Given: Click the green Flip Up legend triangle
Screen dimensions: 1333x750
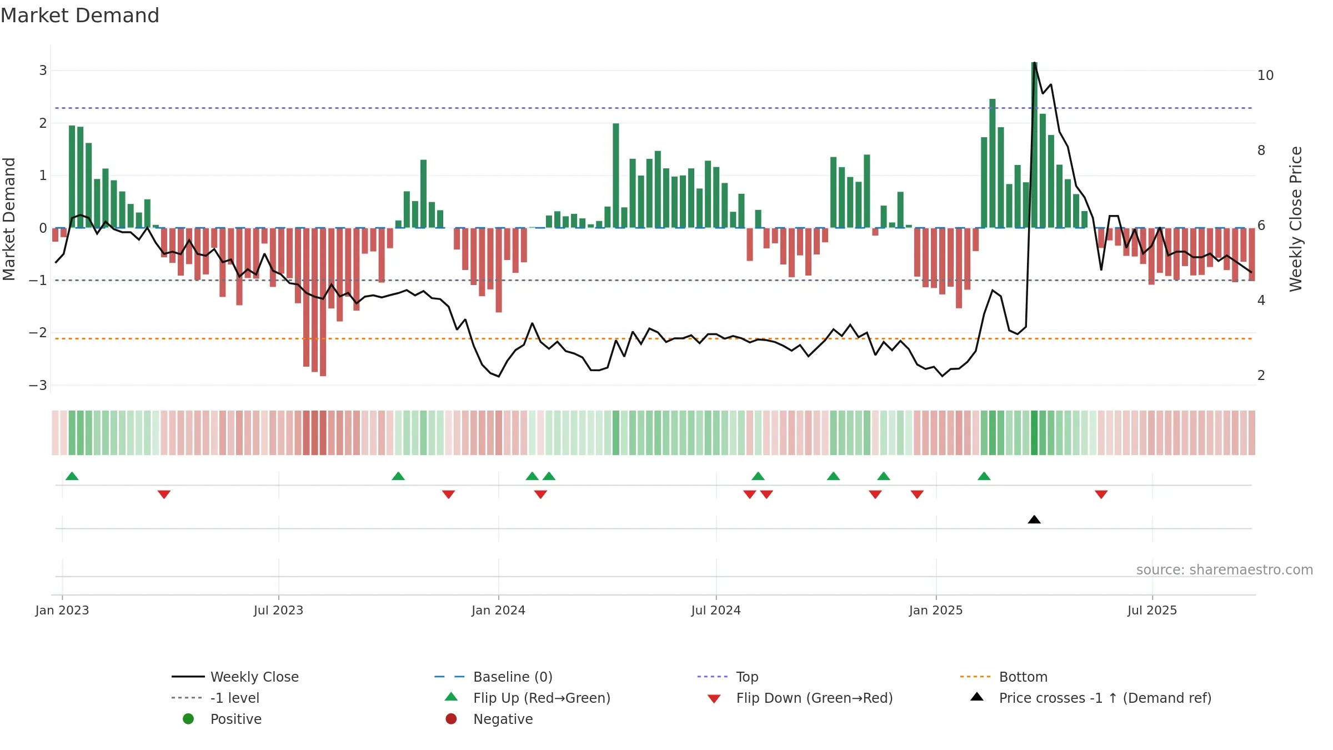Looking at the screenshot, I should (x=451, y=697).
